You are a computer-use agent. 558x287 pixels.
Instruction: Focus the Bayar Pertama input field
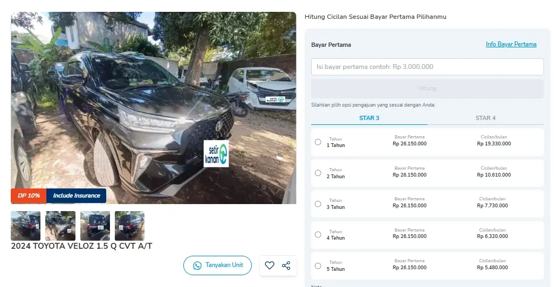[x=427, y=67]
